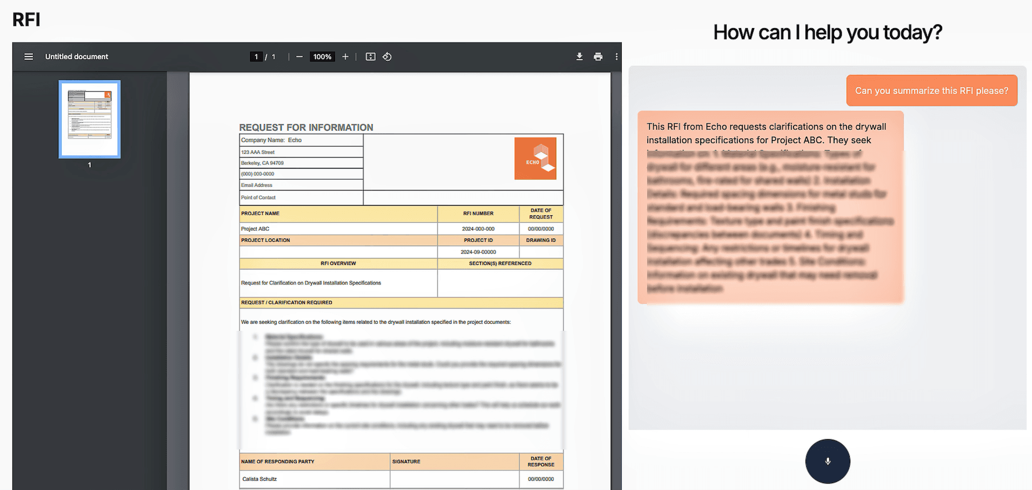This screenshot has height=490, width=1032.
Task: Click the '(000) 000-0000' phone cell
Action: click(301, 174)
